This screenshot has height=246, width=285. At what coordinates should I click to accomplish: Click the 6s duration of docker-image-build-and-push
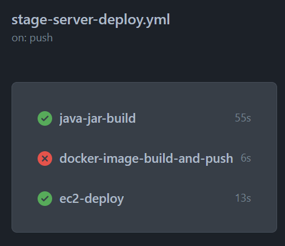coord(246,158)
